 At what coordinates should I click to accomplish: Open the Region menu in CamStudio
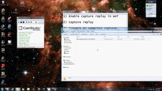(x=22, y=20)
